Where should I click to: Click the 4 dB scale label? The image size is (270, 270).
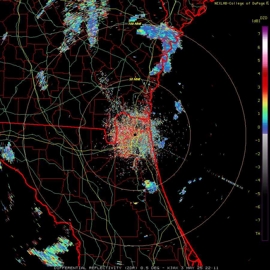pyautogui.click(x=259, y=74)
